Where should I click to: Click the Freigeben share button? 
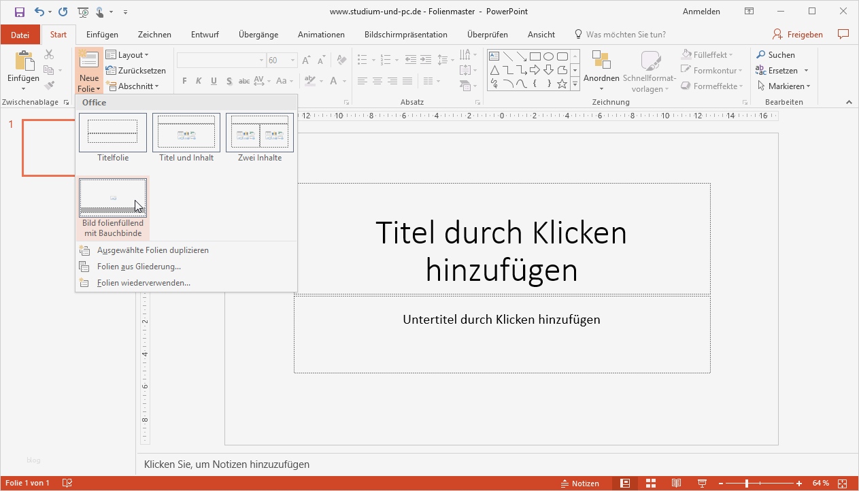tap(798, 34)
